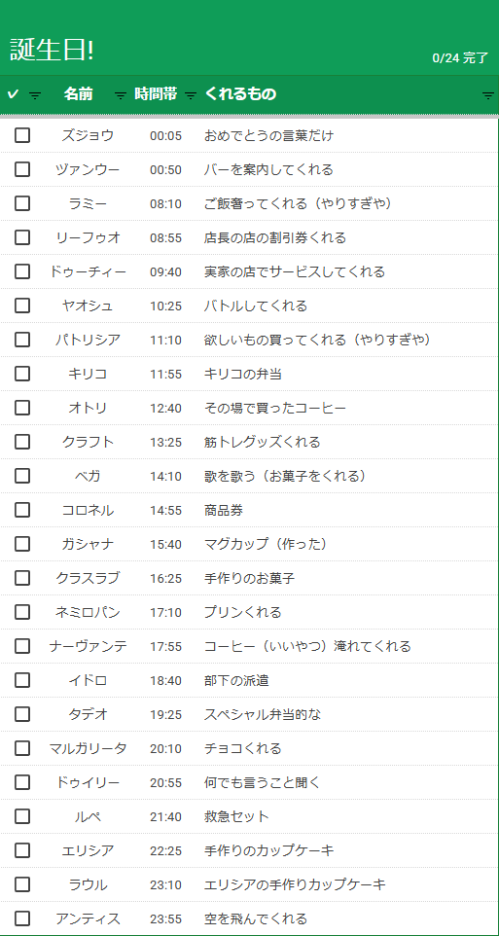
Task: Open filter icon for くれるもの column
Action: click(488, 95)
